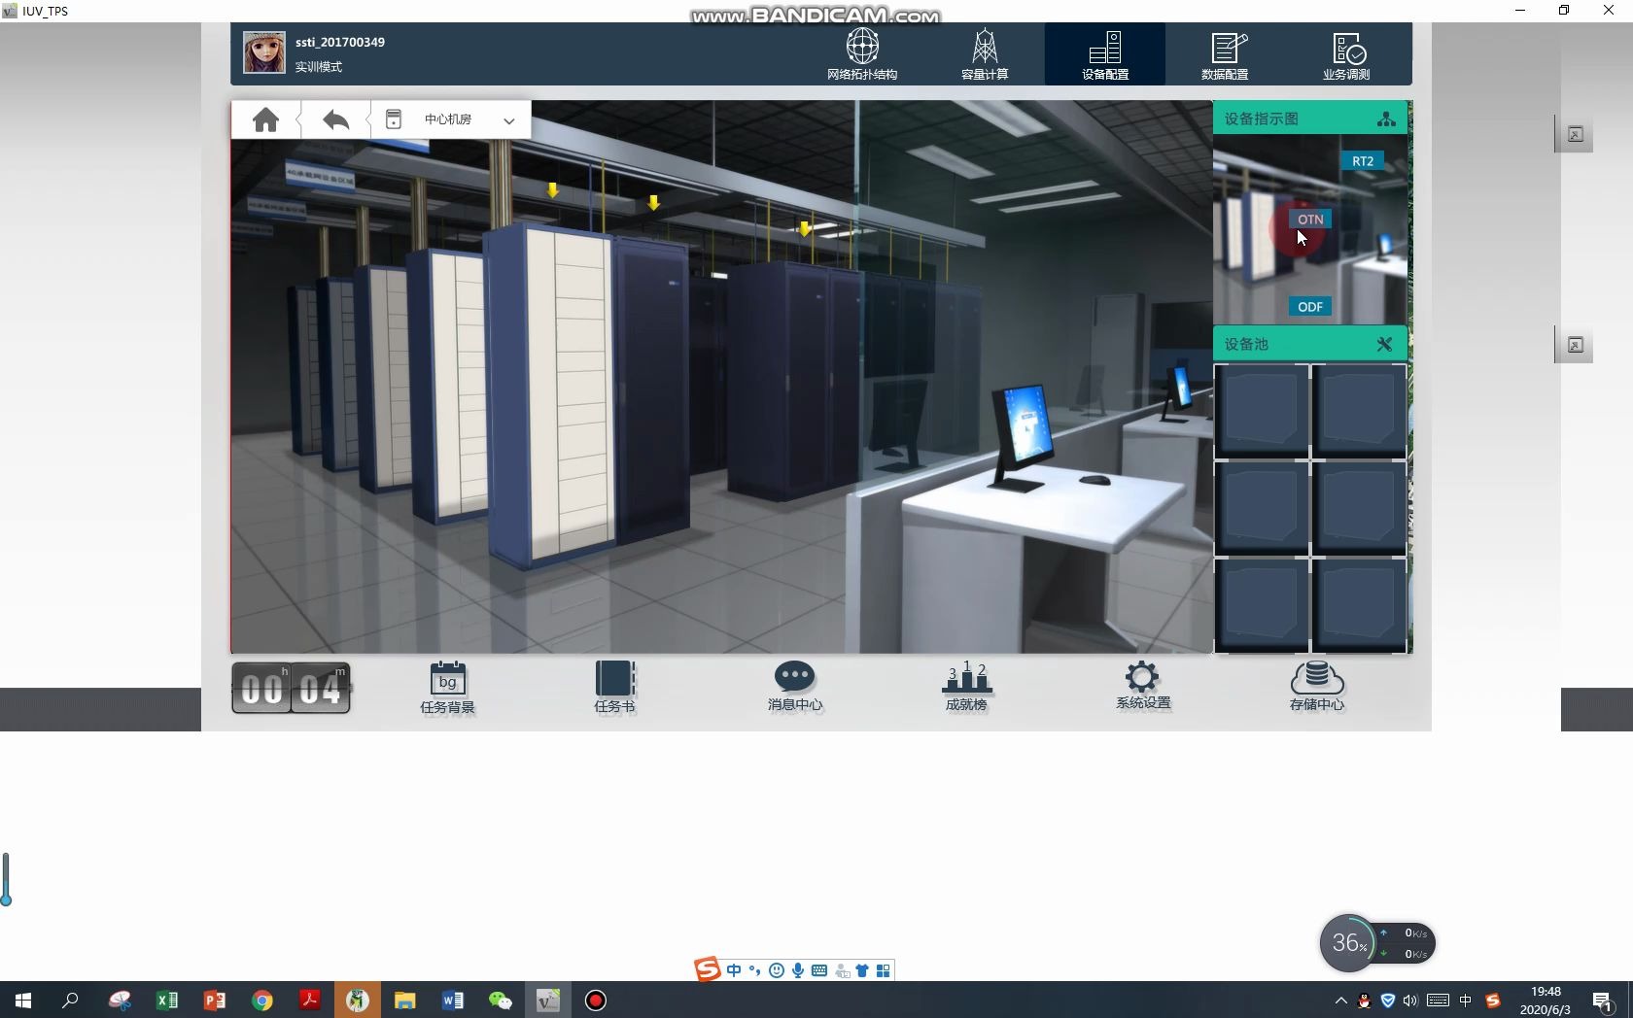1633x1018 pixels.
Task: Click the IUV_TPS app icon in taskbar
Action: click(x=548, y=1000)
